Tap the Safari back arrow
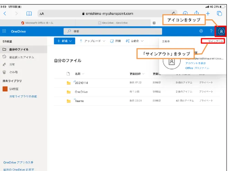228x171 pixels. point(5,14)
